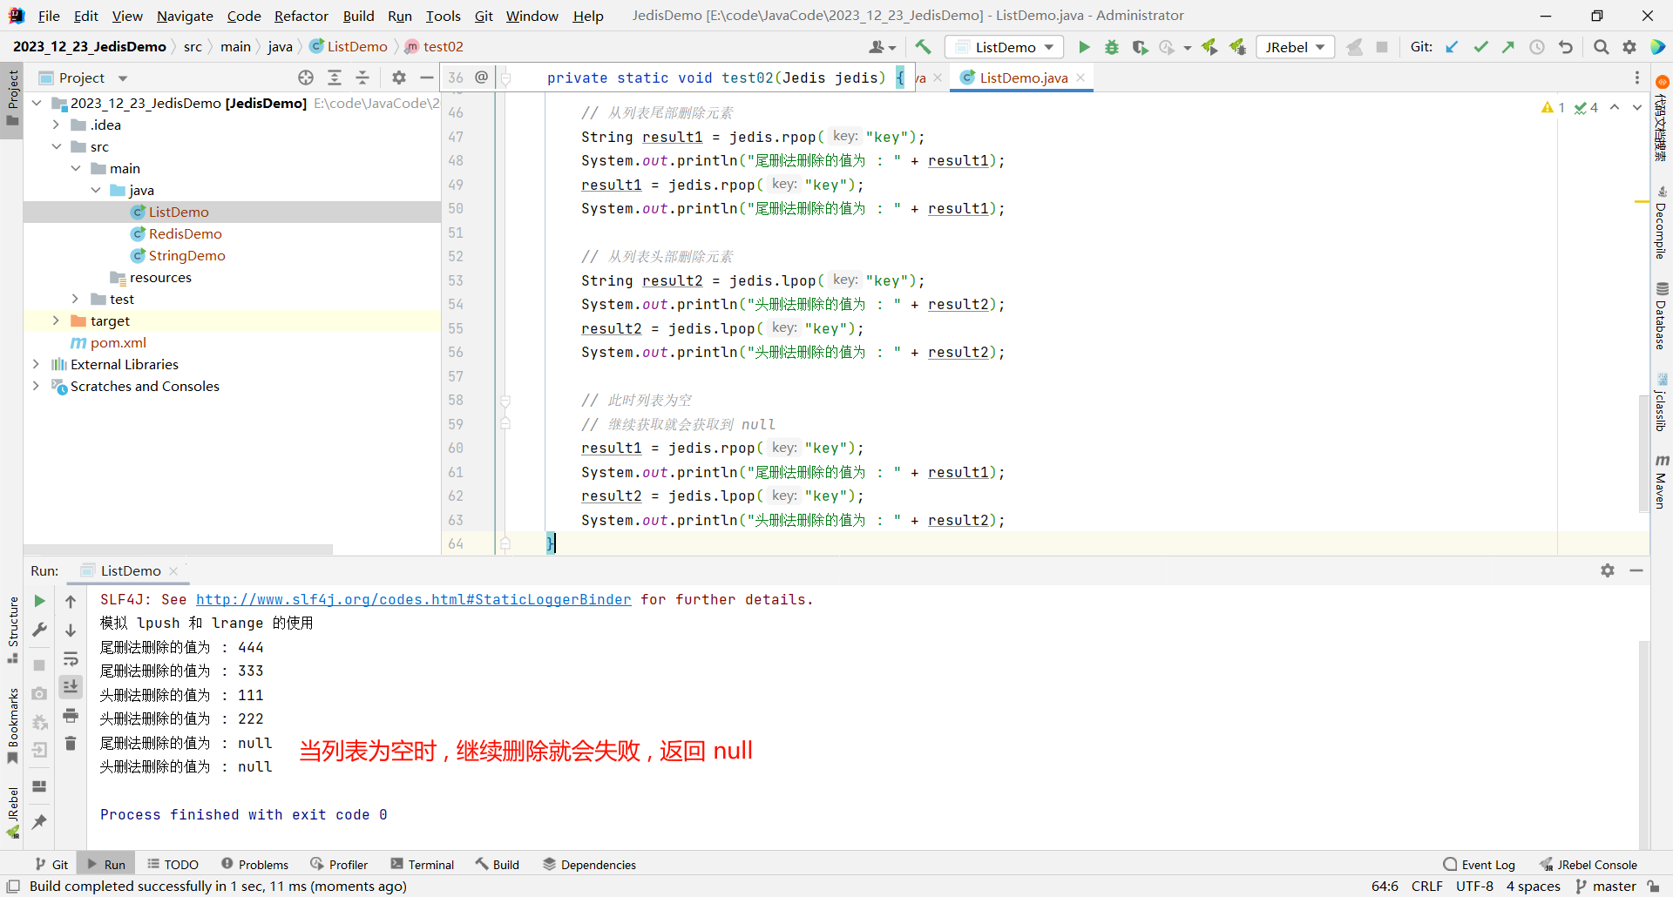This screenshot has height=897, width=1673.
Task: Click the UTF-8 encoding in the status bar
Action: [1474, 886]
